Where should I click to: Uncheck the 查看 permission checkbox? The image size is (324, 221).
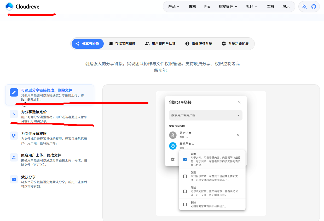[x=185, y=159]
